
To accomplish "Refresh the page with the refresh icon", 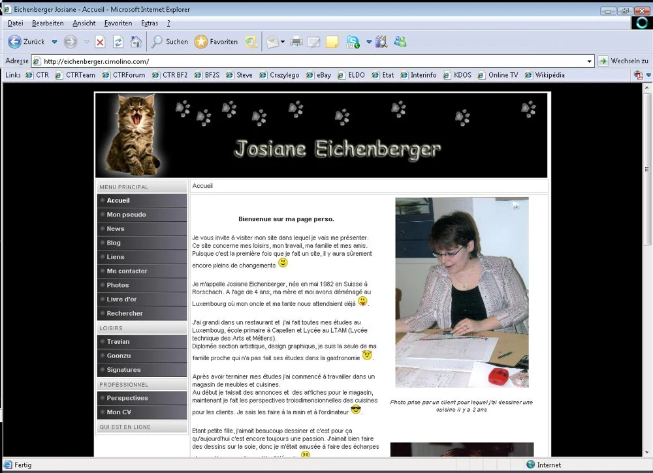I will click(118, 42).
